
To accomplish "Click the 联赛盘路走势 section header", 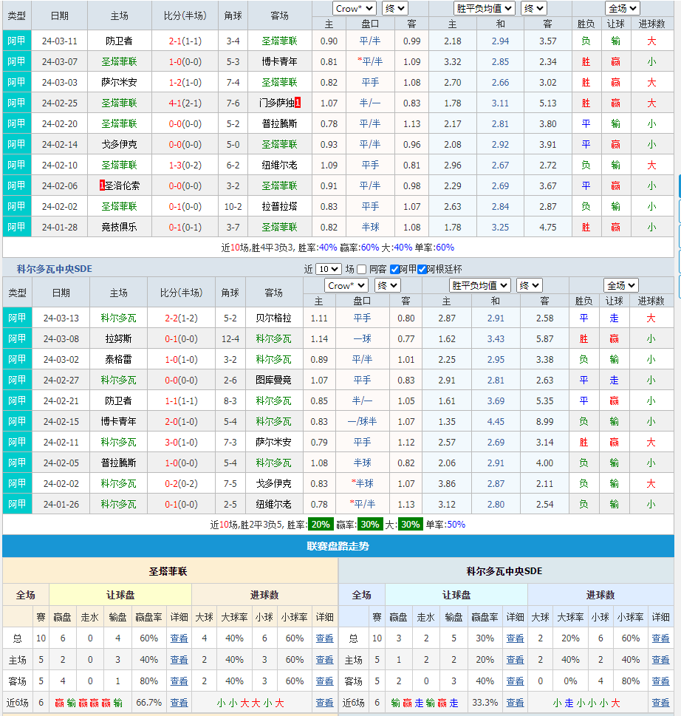I will pos(338,547).
